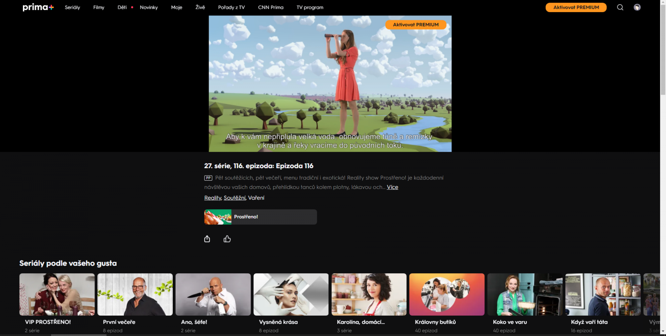The width and height of the screenshot is (666, 336).
Task: Click the video player area
Action: 330,84
